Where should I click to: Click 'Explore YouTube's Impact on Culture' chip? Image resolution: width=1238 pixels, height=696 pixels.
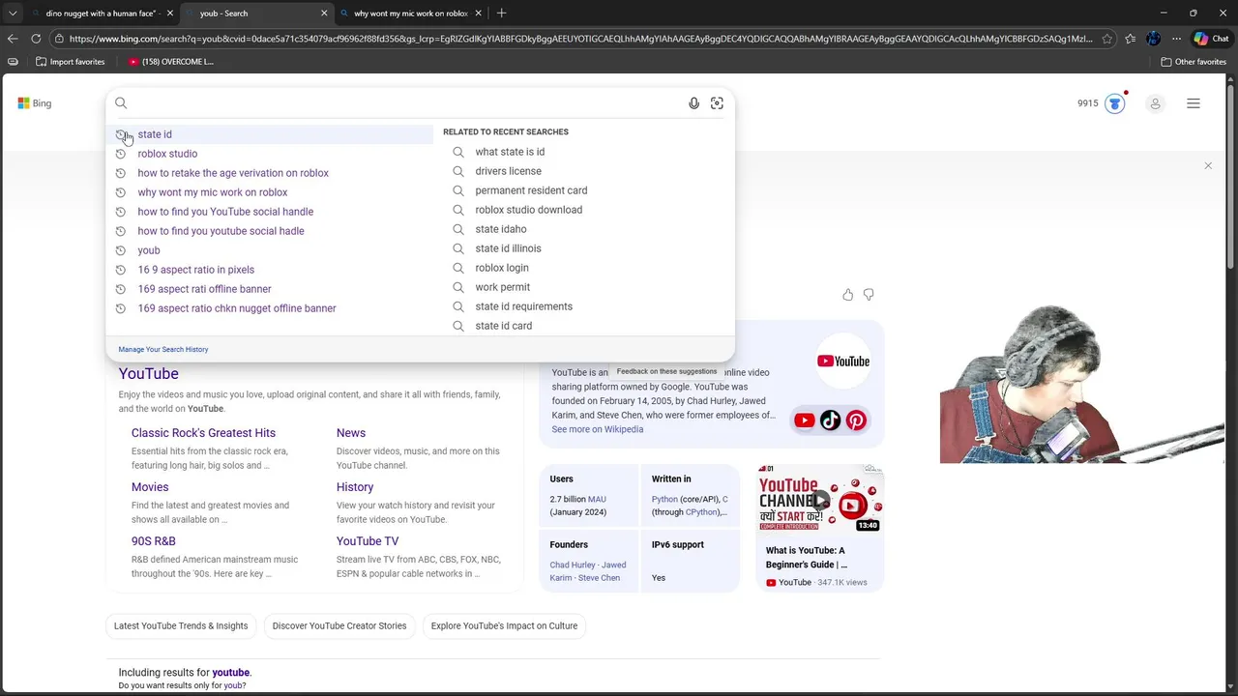coord(504,625)
